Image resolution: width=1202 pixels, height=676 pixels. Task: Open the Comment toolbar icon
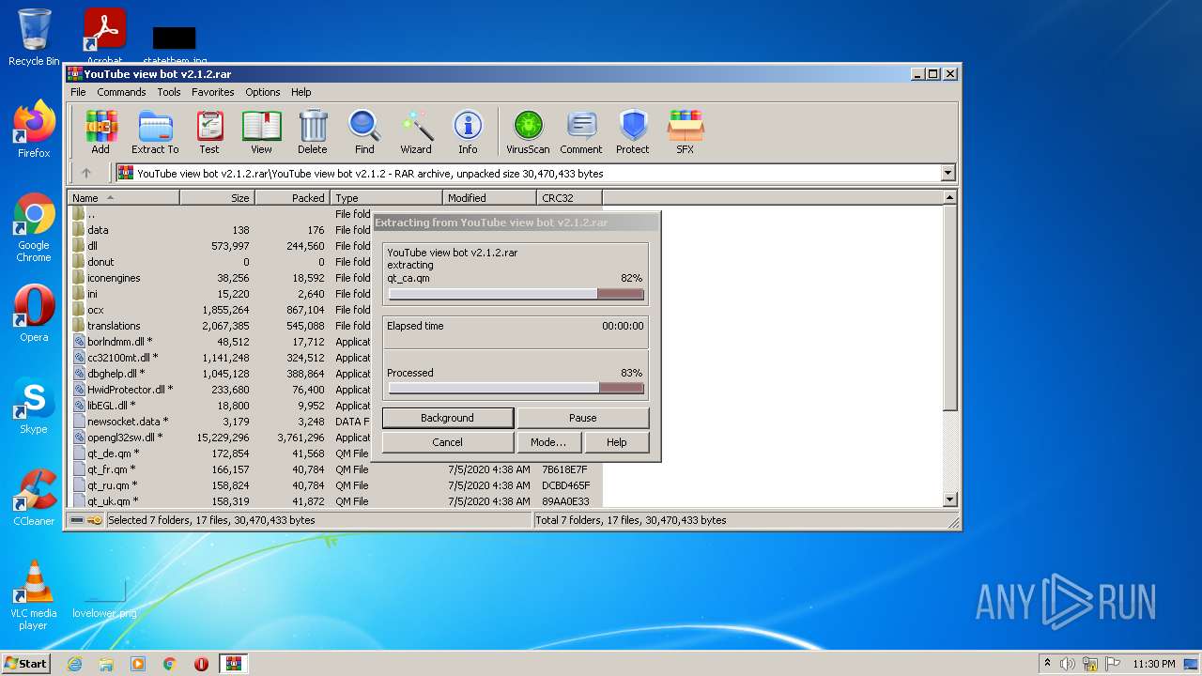[581, 131]
